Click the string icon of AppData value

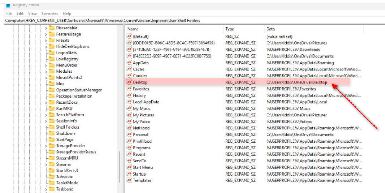(x=129, y=63)
